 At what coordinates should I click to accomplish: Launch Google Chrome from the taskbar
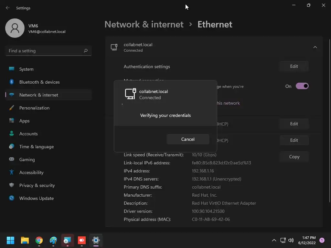(39, 240)
